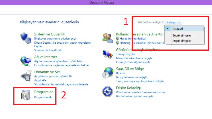Open Giriş yöntemlerini değiştir link
Screen dimensions: 212x119
(x=132, y=77)
